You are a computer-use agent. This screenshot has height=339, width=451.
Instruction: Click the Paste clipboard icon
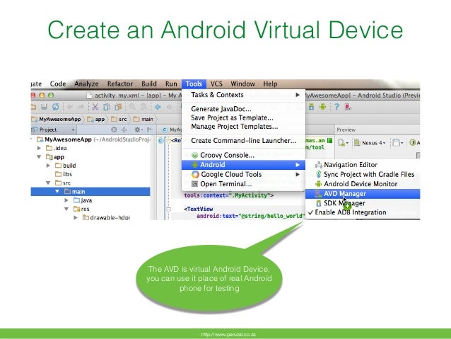click(x=118, y=107)
